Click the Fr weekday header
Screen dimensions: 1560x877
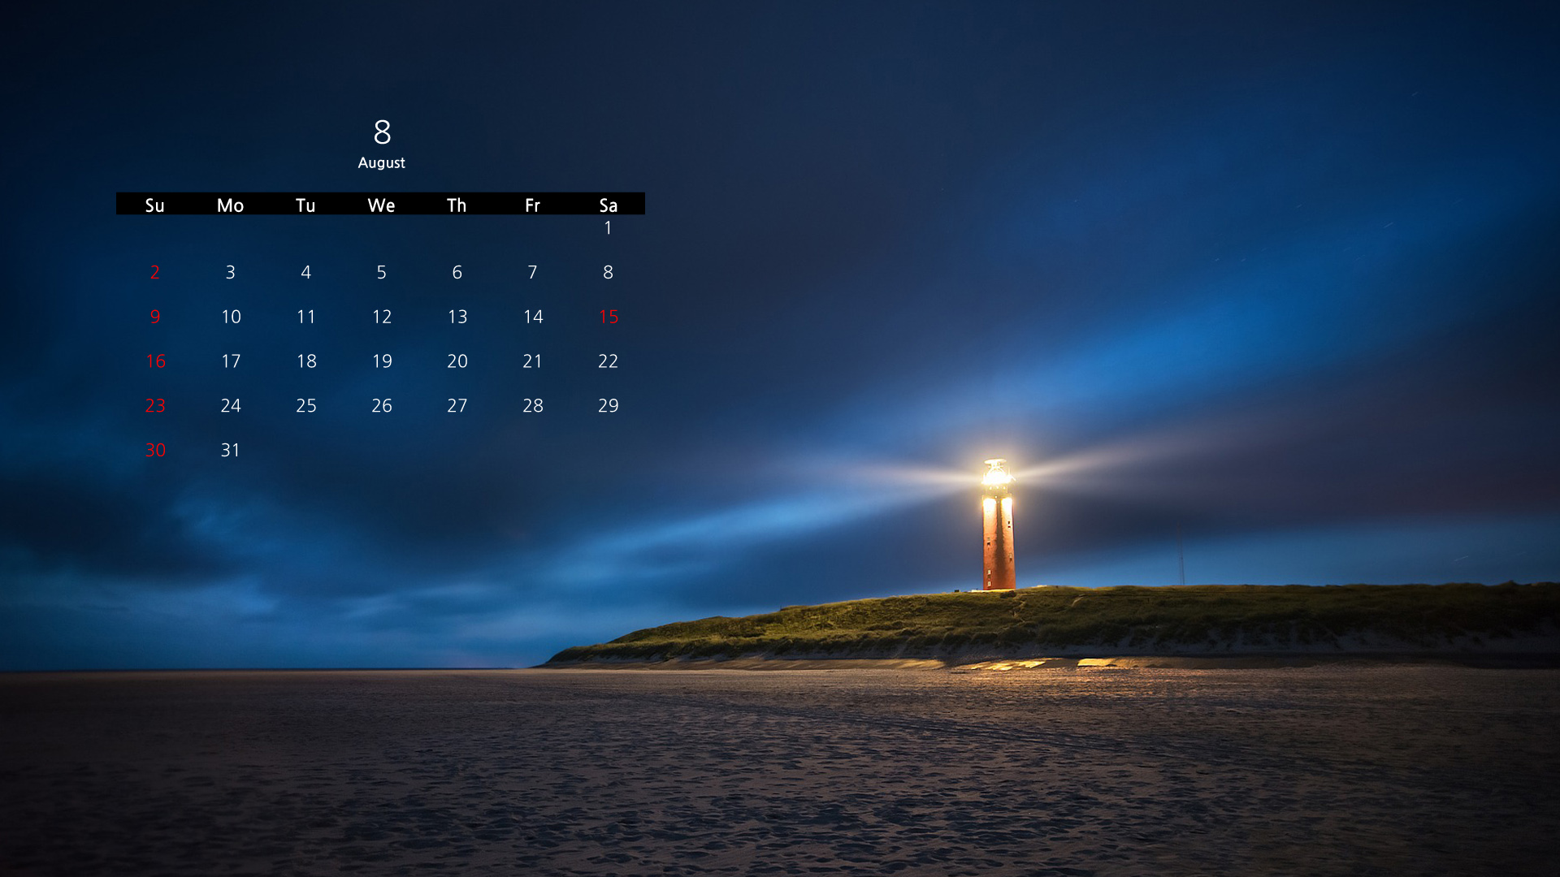tap(532, 205)
